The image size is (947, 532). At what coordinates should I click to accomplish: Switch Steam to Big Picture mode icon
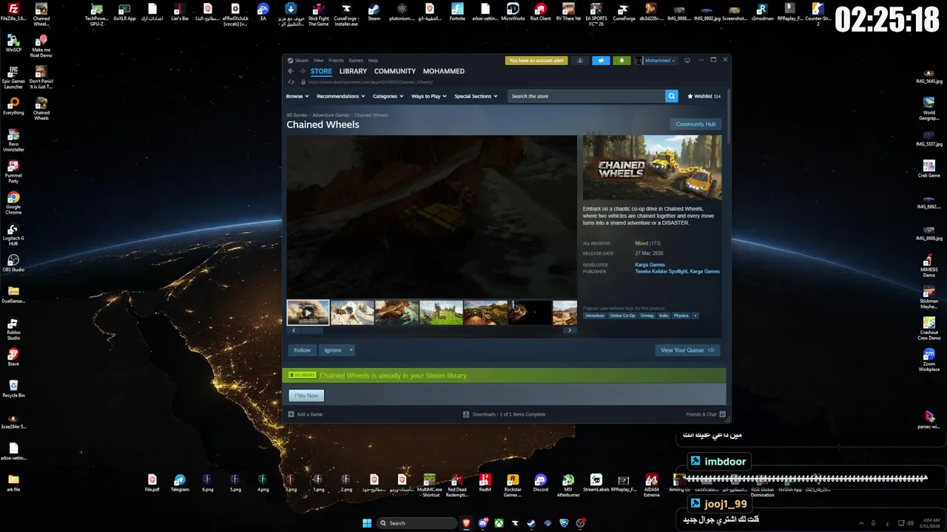click(687, 61)
